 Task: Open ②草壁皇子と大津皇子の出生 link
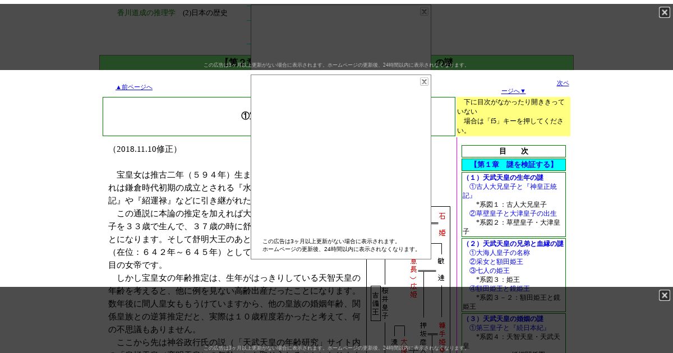coord(513,213)
